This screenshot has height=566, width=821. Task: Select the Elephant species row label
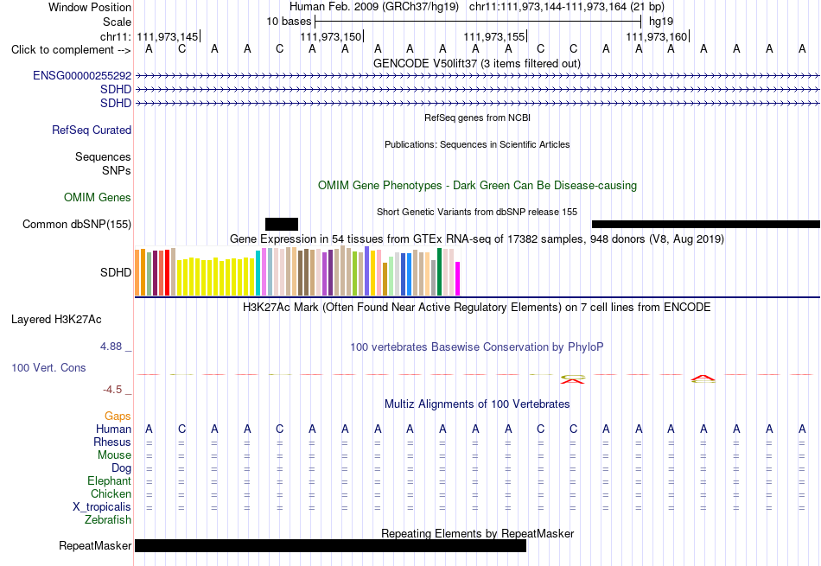click(109, 480)
